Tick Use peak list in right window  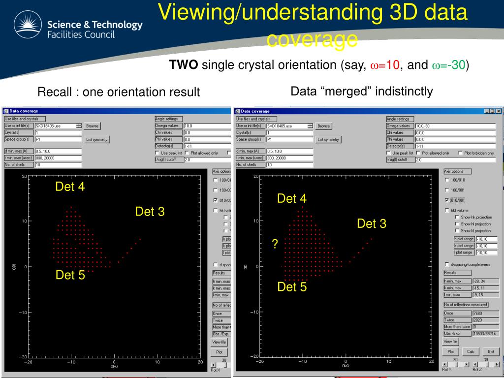(389, 153)
